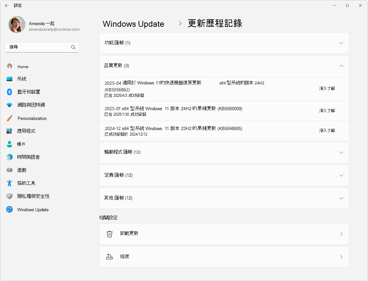Click 深入了解 for KB5048685
368x281 pixels.
[x=327, y=130]
